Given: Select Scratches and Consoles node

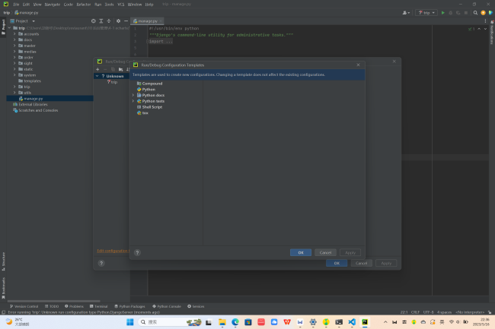Looking at the screenshot, I should (35, 110).
